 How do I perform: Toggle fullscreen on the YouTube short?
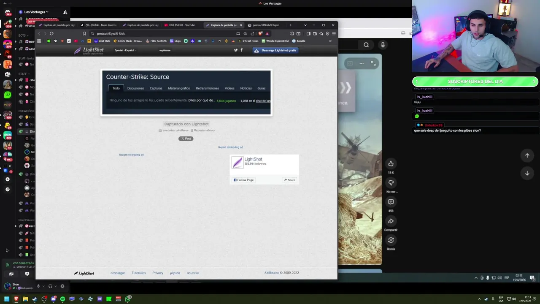coord(373,63)
